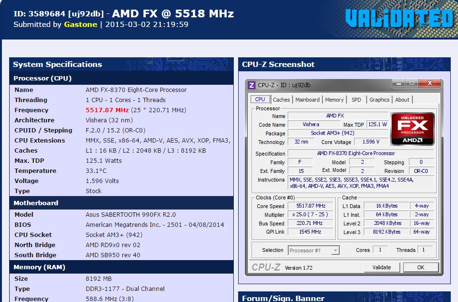Viewport: 458px width, 302px height.
Task: Click the submission date 2015-03-02 21:19:59
Action: [147, 24]
